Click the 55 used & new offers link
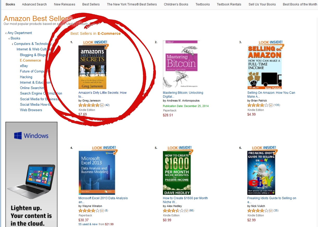 point(88,224)
